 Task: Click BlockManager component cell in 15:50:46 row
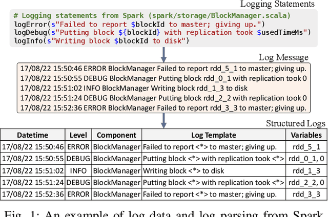pyautogui.click(x=116, y=147)
